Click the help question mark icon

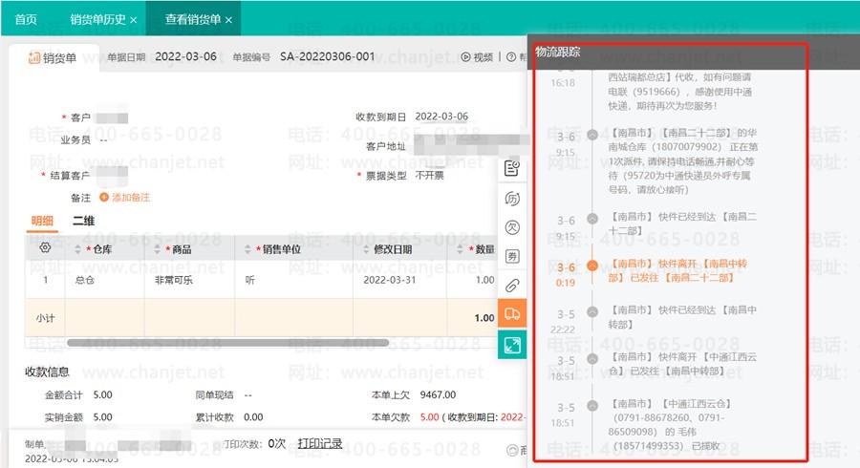coord(510,57)
